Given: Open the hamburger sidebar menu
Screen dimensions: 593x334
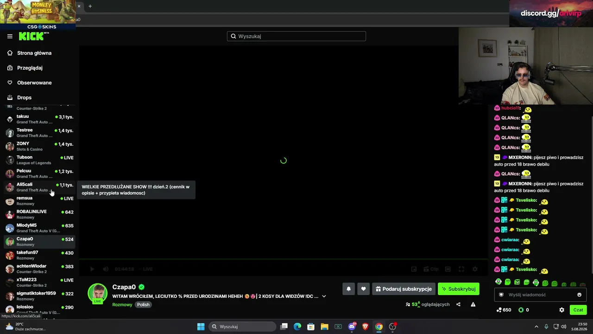Looking at the screenshot, I should pos(10,36).
